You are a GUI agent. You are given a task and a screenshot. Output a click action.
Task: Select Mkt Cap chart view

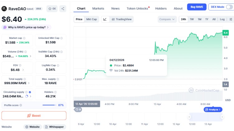click(92, 19)
